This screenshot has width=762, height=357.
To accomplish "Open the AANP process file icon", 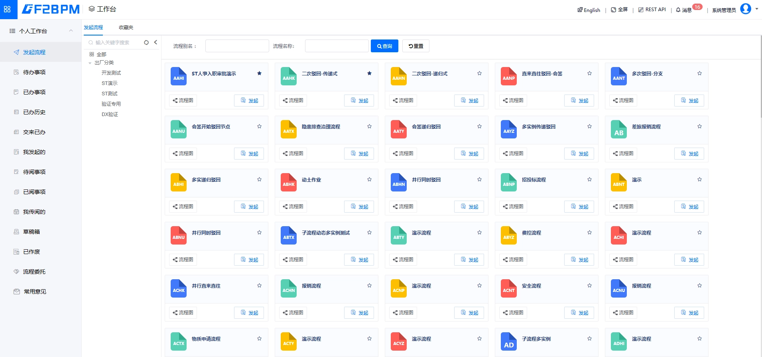I will (509, 76).
